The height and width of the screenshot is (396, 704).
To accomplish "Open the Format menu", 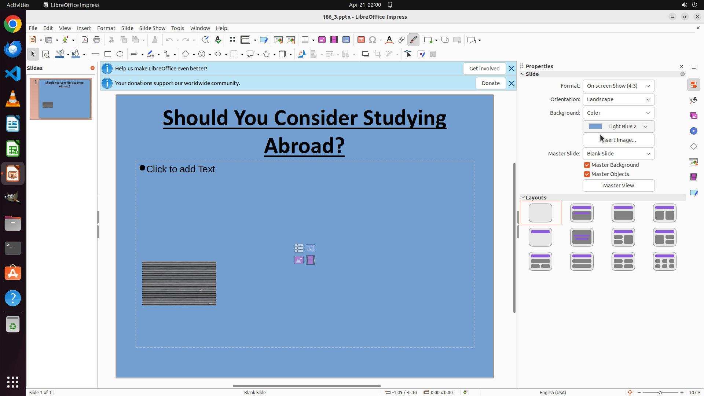I will [x=106, y=28].
